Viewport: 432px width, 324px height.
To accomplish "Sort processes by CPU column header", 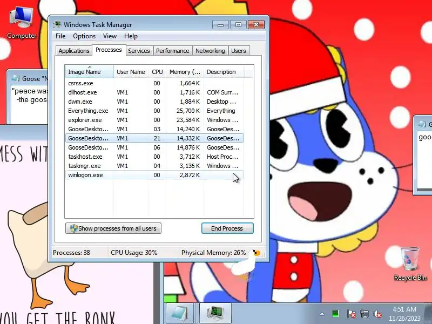I will tap(157, 72).
